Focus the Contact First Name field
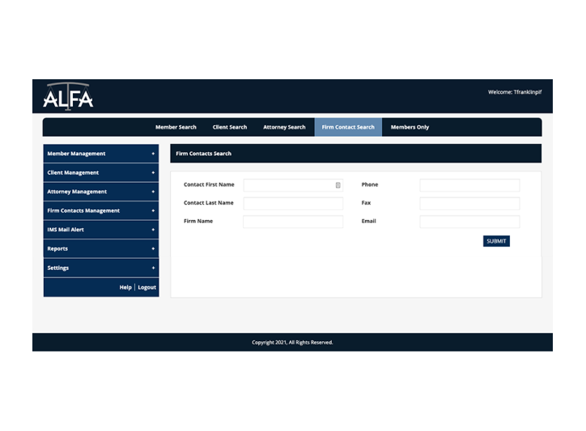Screen dimensions: 586x431 tap(293, 185)
